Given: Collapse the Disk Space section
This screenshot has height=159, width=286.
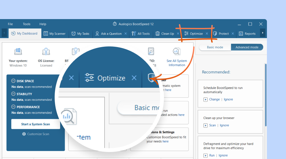Looking at the screenshot, I should (13, 81).
